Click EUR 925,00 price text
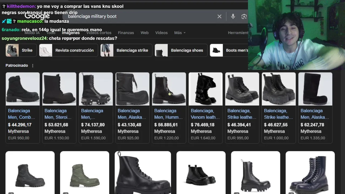The height and width of the screenshot is (194, 345). click(128, 138)
